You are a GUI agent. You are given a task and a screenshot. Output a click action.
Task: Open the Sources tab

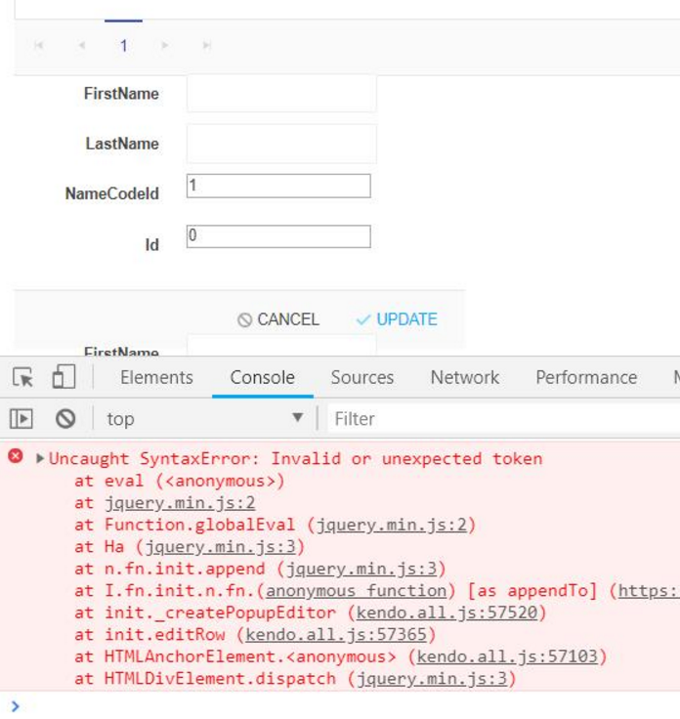(x=362, y=377)
